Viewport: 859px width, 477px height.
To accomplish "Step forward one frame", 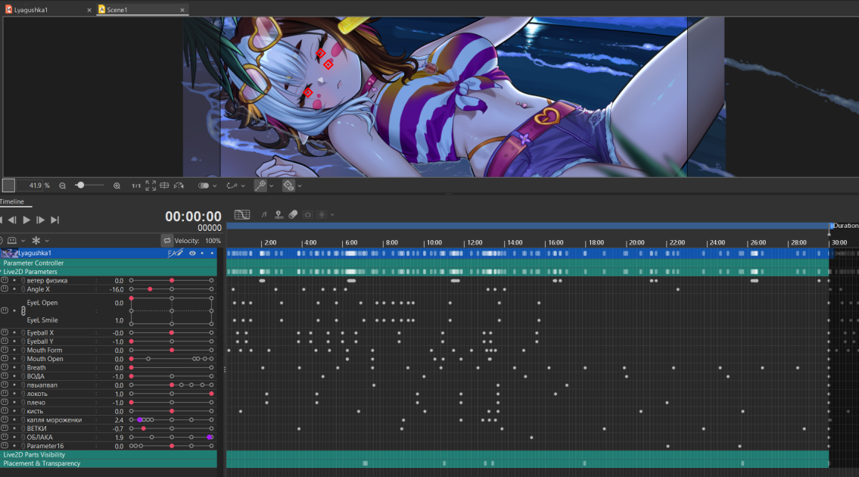I will coord(41,220).
